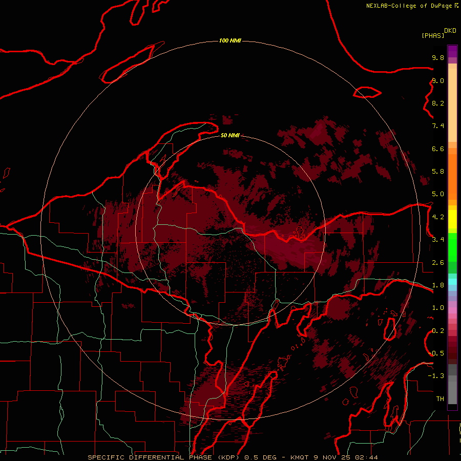Click the 02:44 timestamp in caption
The image size is (461, 461).
(366, 457)
